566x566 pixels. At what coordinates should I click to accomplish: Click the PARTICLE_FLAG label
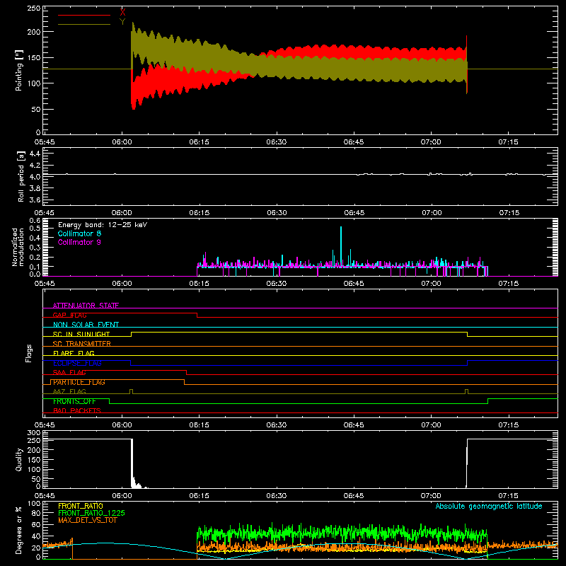(79, 382)
